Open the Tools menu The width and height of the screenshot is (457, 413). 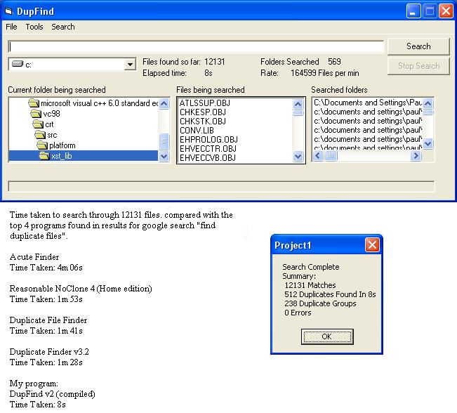(34, 27)
